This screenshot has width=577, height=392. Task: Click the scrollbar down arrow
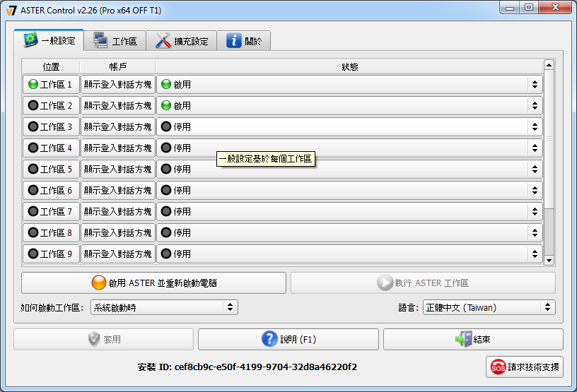pyautogui.click(x=549, y=261)
